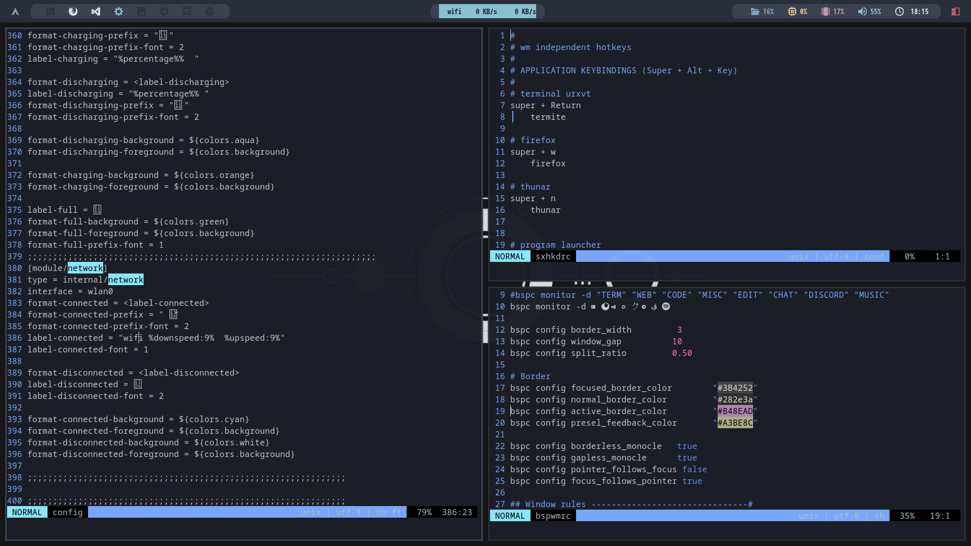The image size is (971, 546).
Task: Click NORMAL mode indicator in sxhkdrc pane
Action: [510, 256]
